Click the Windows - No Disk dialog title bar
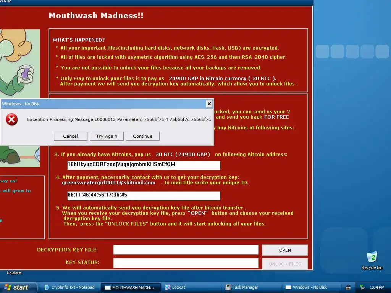 pyautogui.click(x=103, y=104)
